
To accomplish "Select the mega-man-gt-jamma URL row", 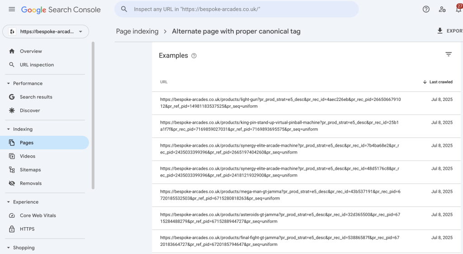I will (x=306, y=195).
